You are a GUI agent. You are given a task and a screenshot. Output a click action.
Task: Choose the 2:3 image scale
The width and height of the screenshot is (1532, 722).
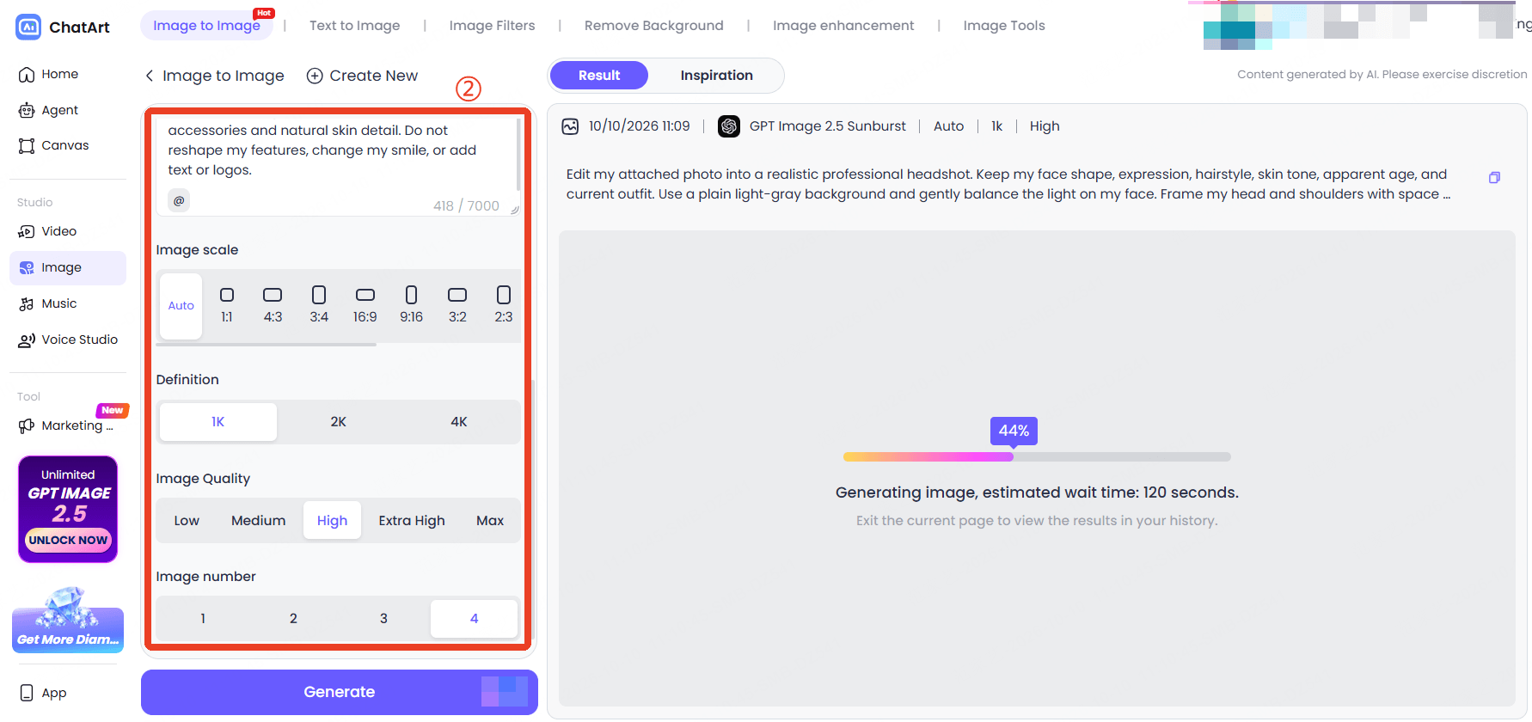(x=504, y=306)
